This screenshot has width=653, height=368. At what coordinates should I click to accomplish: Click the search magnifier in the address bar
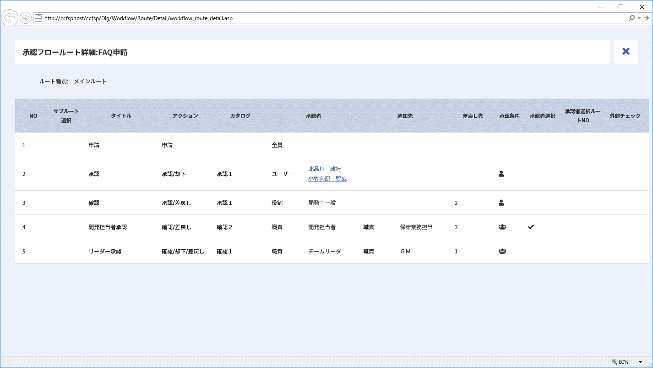[632, 18]
